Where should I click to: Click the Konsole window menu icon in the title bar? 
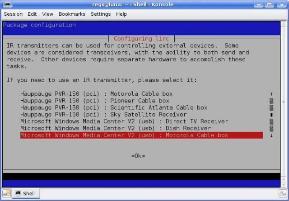tap(7, 4)
